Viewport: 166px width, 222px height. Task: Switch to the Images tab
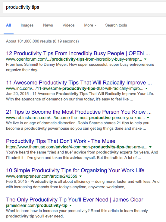pos(27,25)
